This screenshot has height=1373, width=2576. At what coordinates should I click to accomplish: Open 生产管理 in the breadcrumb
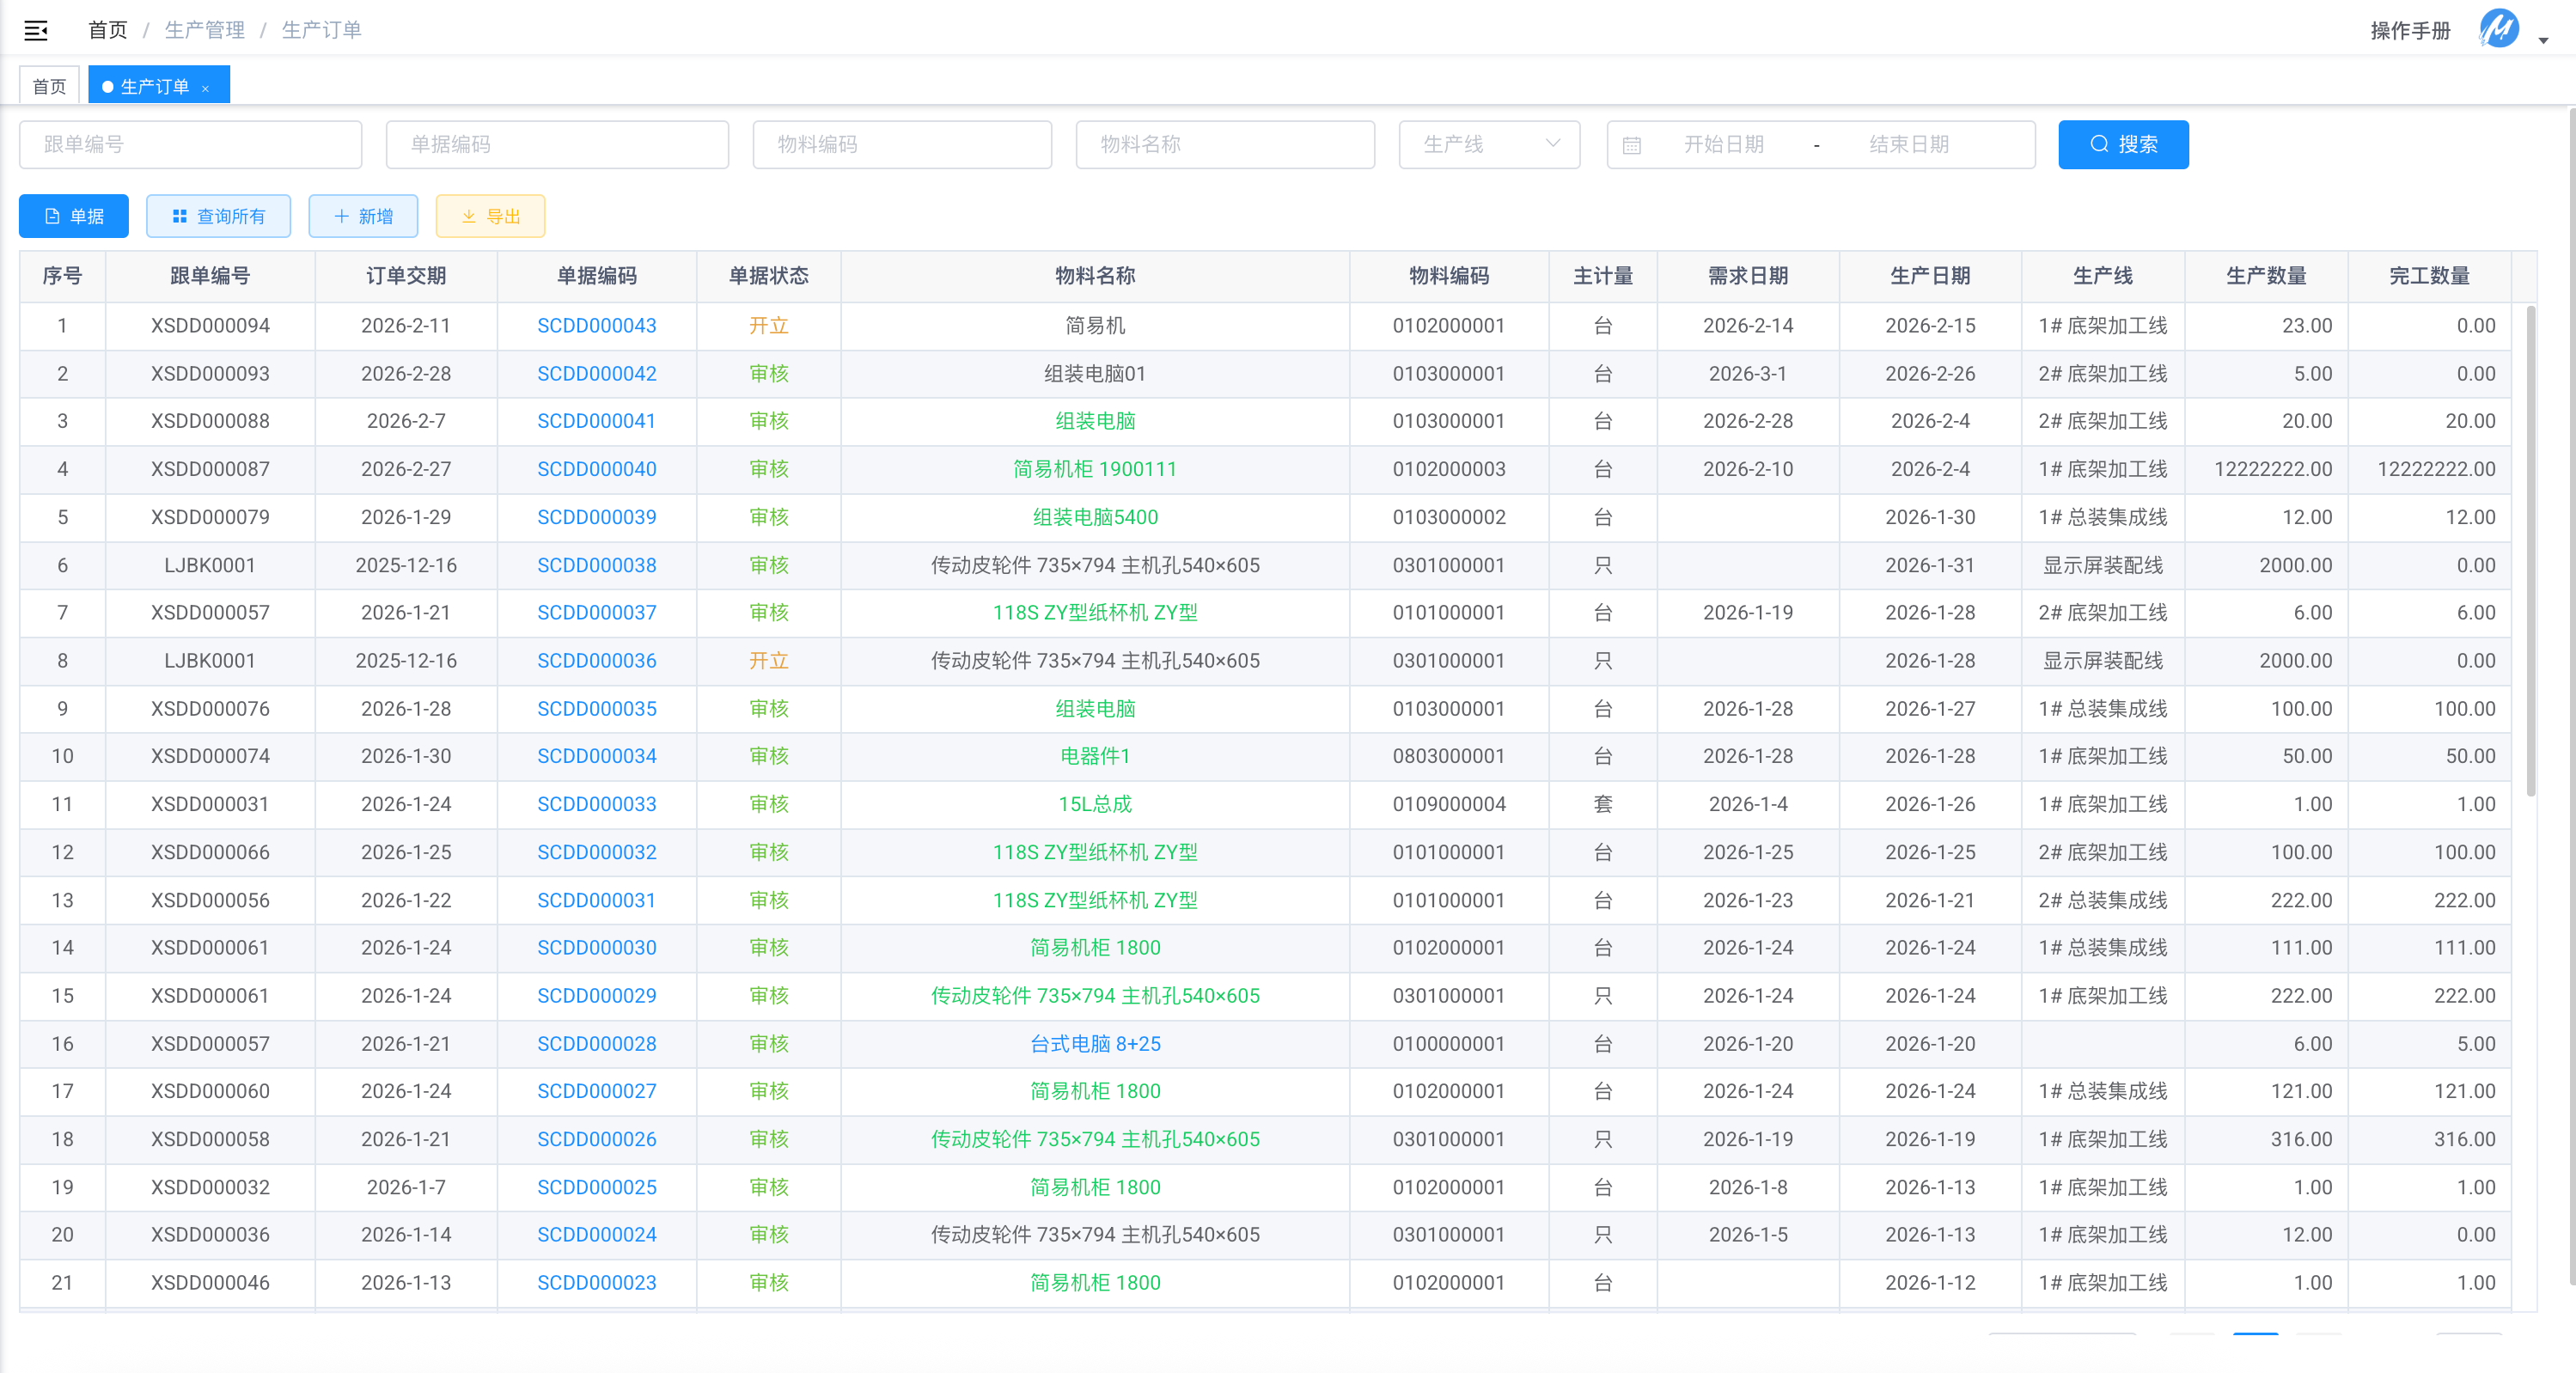(x=204, y=30)
